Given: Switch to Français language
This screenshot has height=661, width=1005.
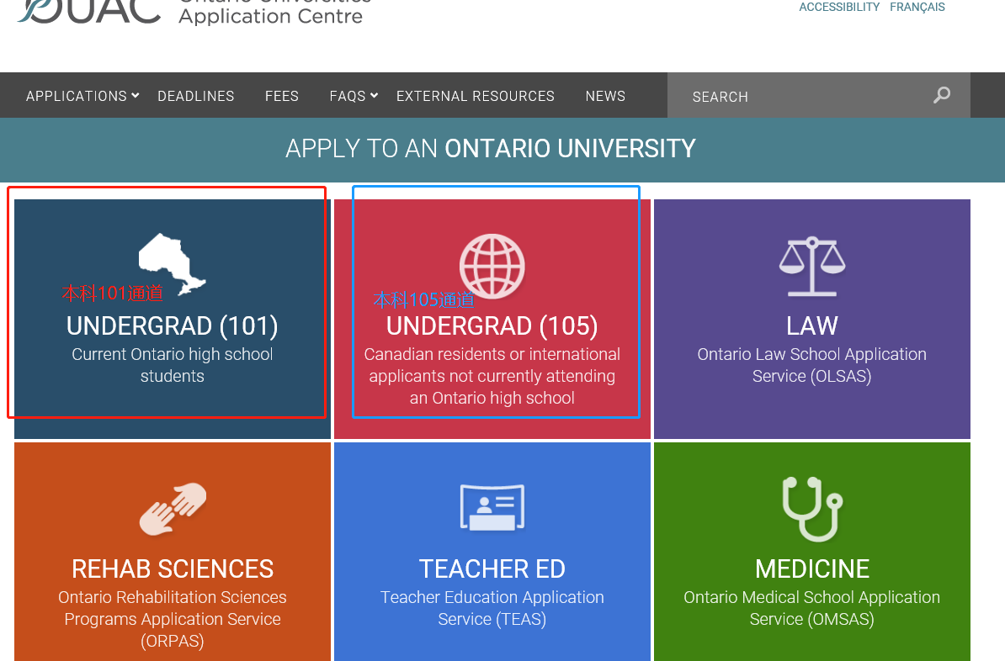Looking at the screenshot, I should 917,7.
